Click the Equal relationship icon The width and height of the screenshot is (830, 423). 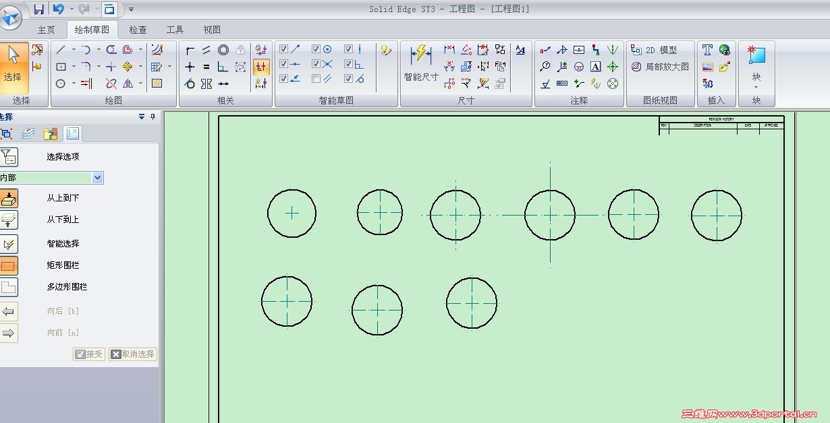tap(206, 67)
